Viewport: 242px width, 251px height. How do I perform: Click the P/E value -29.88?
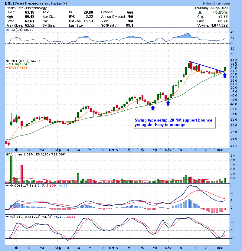88,12
